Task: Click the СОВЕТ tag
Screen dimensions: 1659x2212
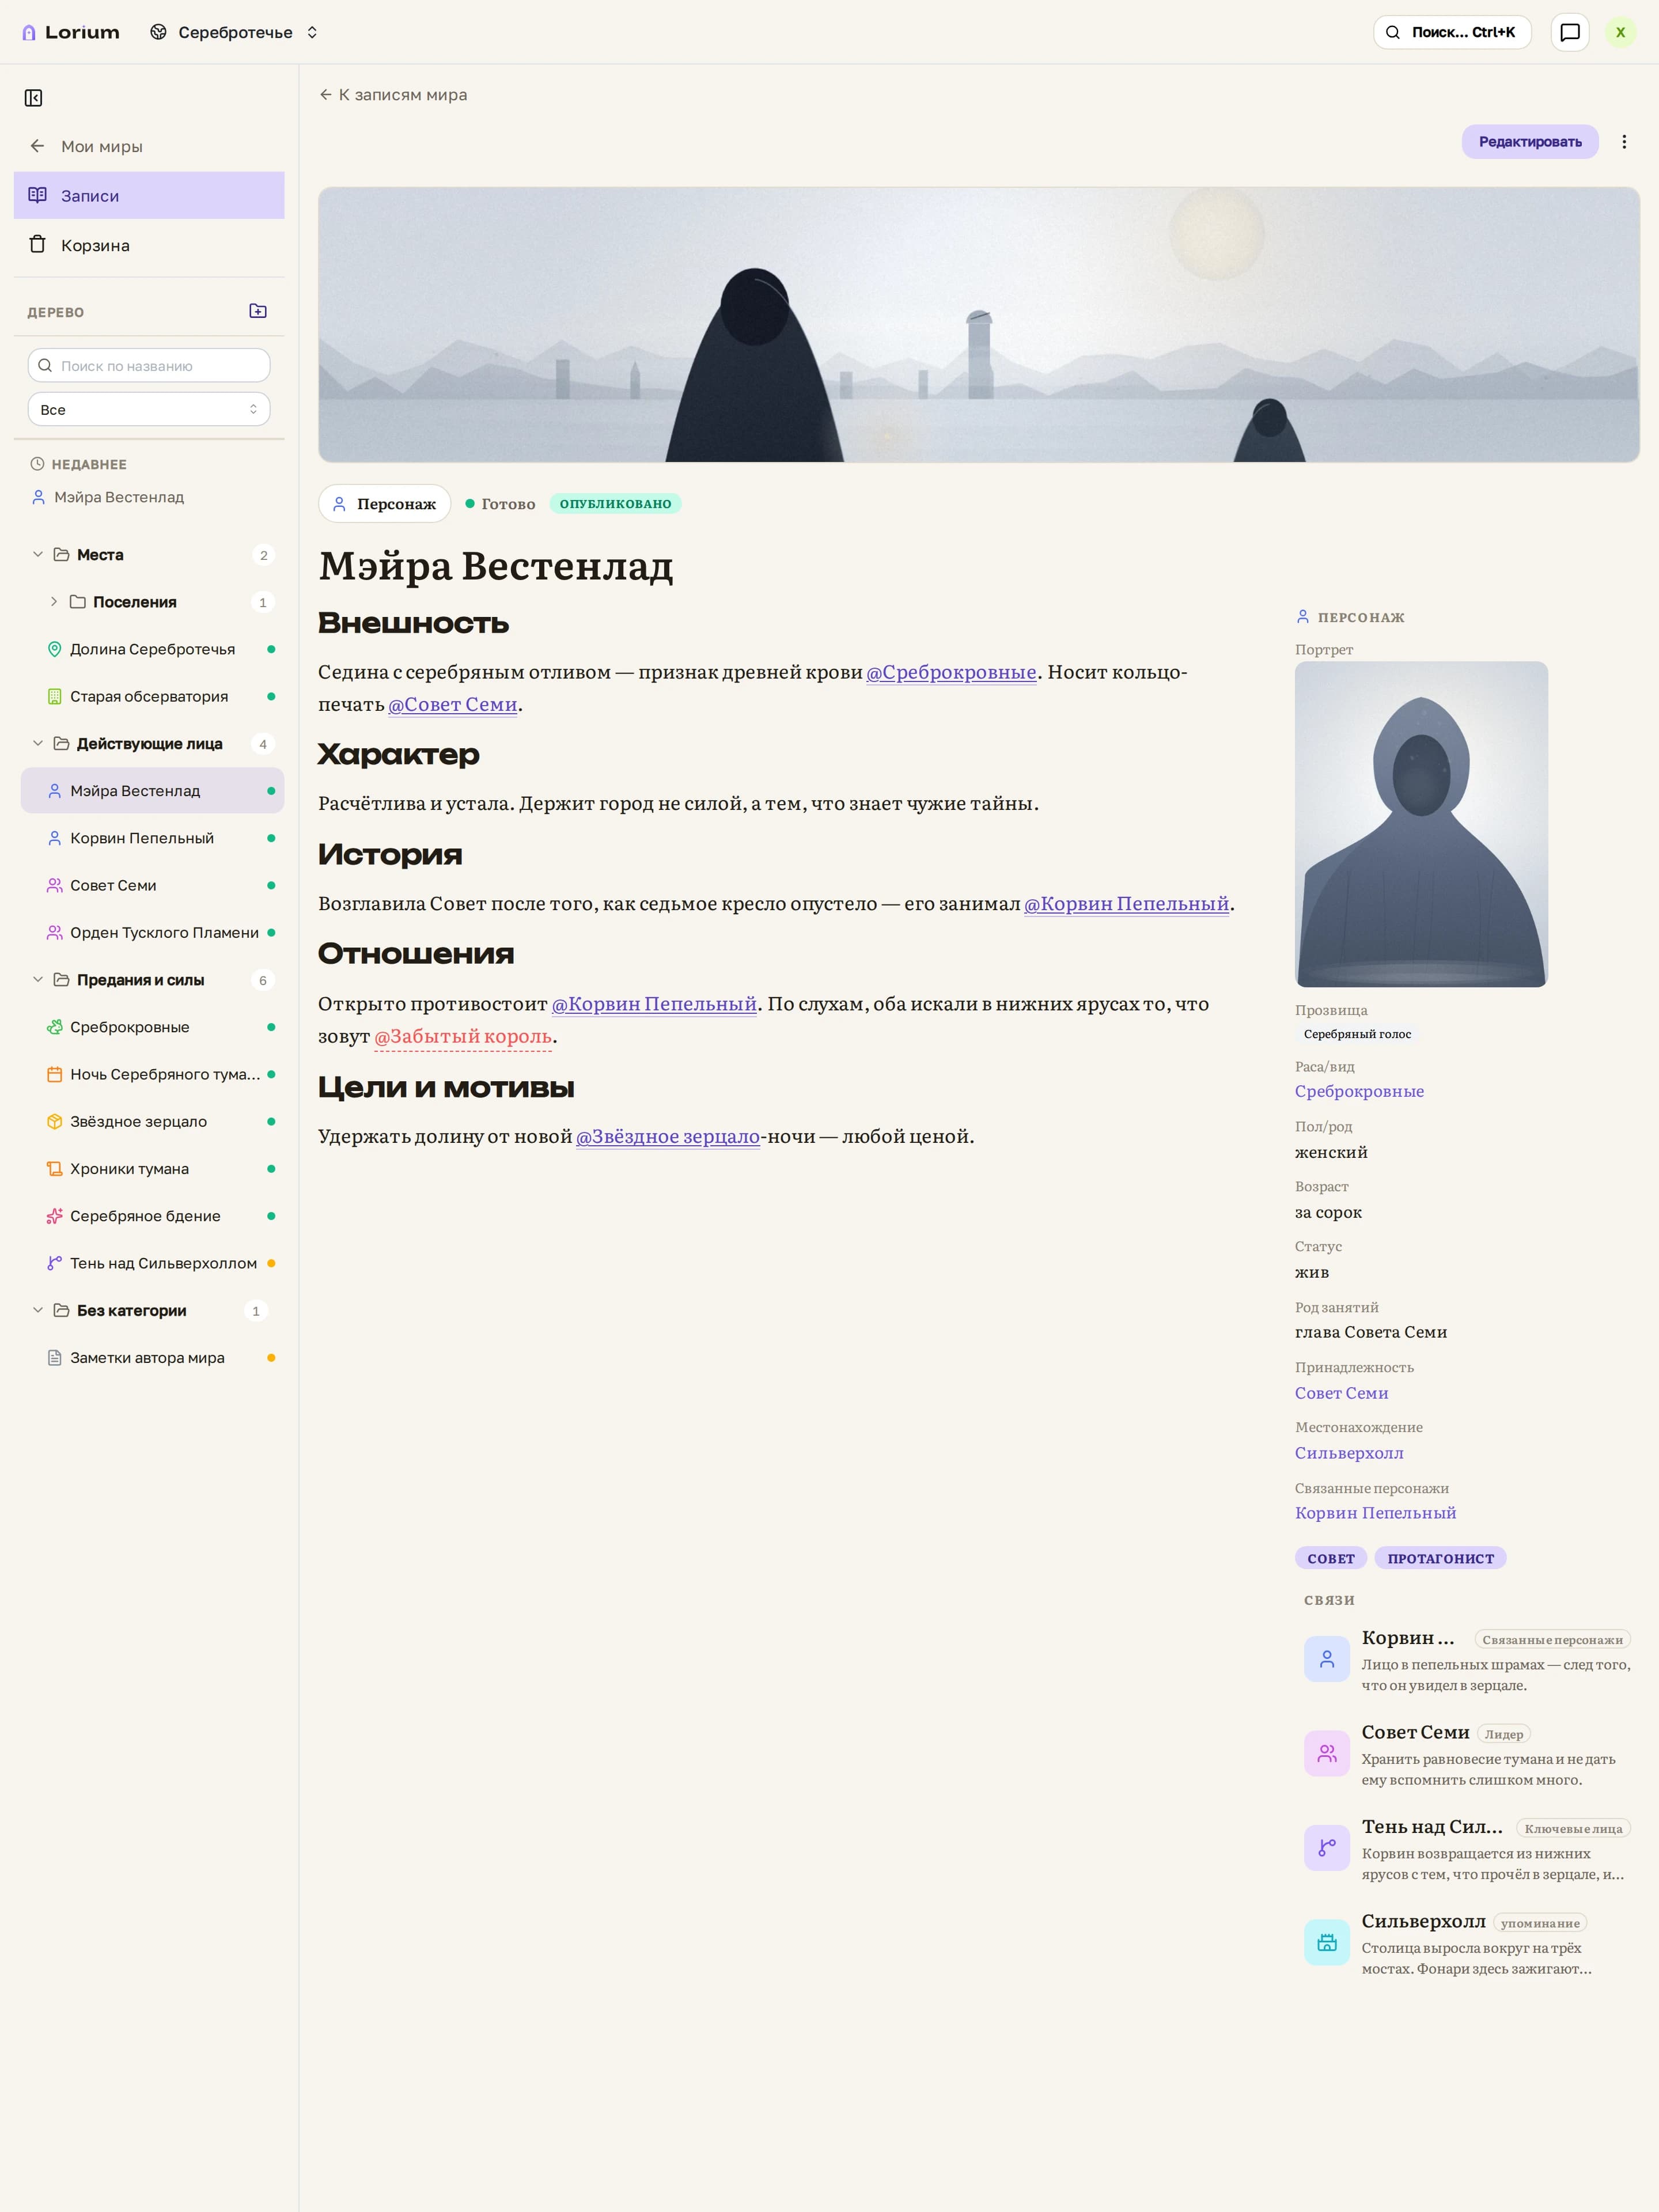Action: pyautogui.click(x=1331, y=1559)
